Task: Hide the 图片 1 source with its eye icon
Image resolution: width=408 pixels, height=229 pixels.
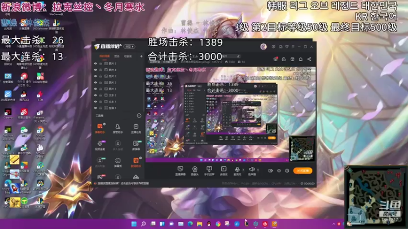Action: coord(95,89)
